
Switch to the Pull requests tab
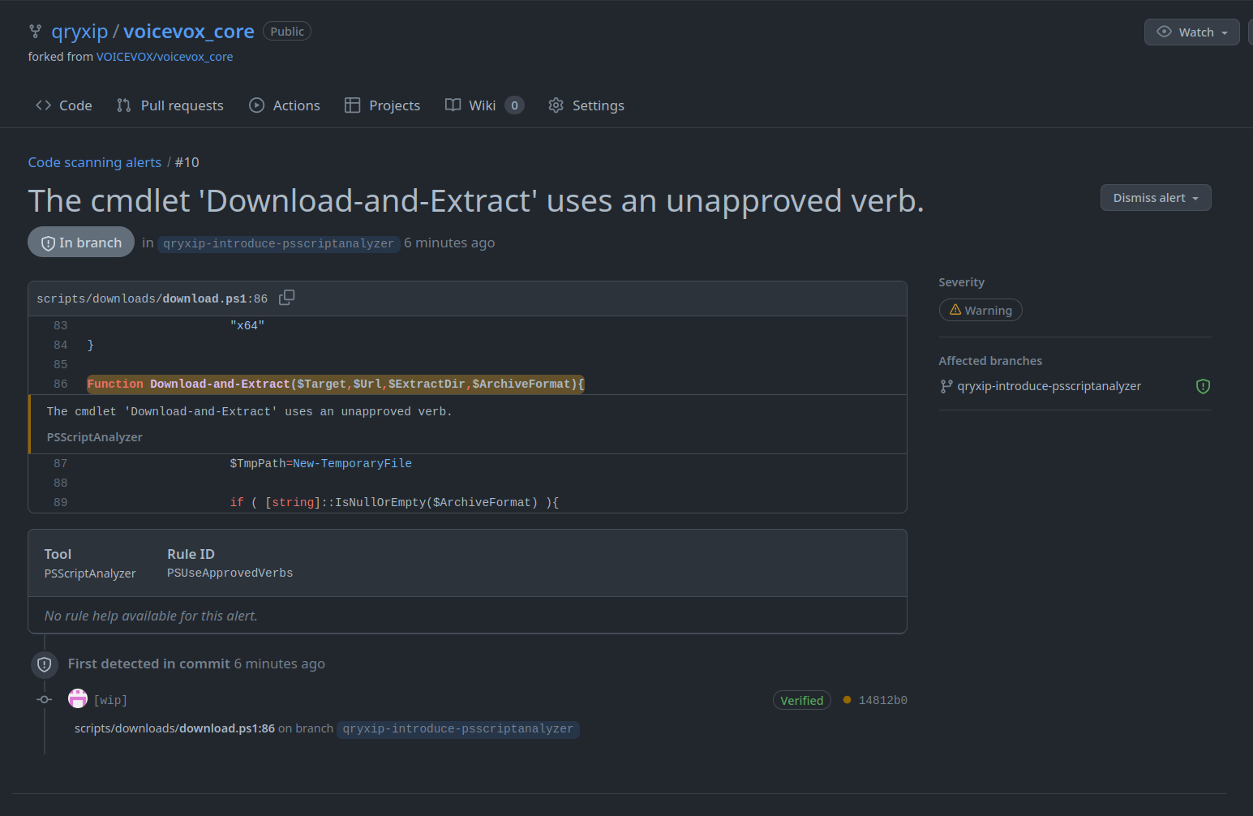(170, 105)
